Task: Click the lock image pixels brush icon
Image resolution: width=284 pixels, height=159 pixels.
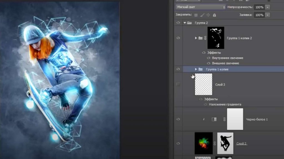Action: tap(202, 15)
